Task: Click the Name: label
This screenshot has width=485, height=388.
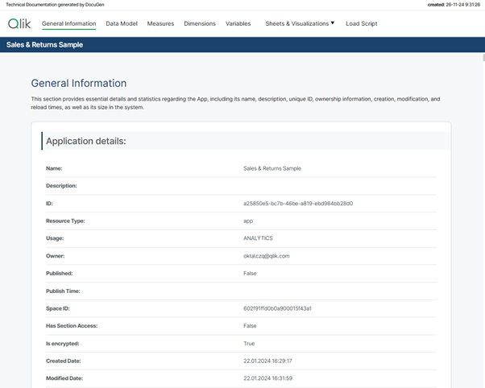Action: click(54, 168)
